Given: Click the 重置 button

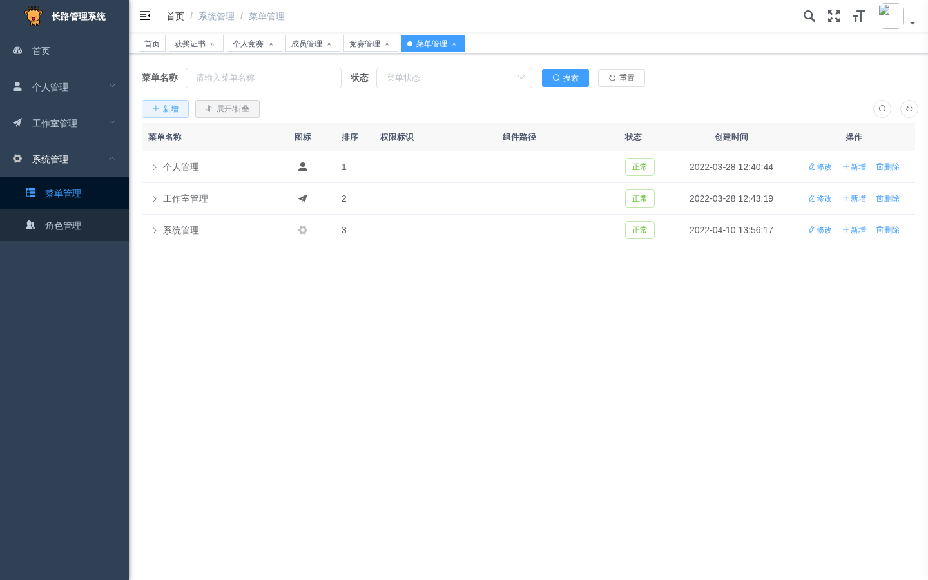Looking at the screenshot, I should [621, 78].
